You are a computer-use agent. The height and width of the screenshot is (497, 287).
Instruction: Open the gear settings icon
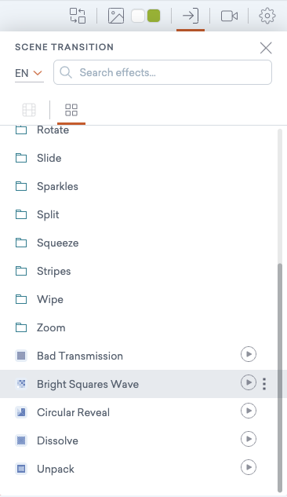(x=267, y=16)
